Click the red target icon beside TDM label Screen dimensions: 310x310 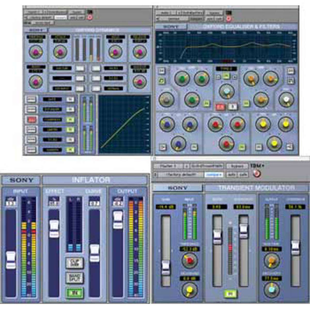(x=257, y=174)
